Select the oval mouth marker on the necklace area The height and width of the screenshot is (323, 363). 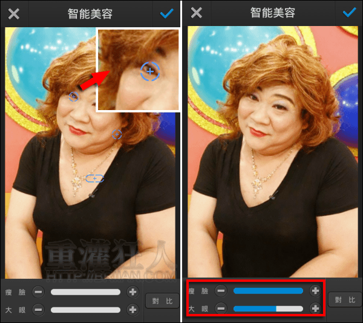[x=94, y=178]
